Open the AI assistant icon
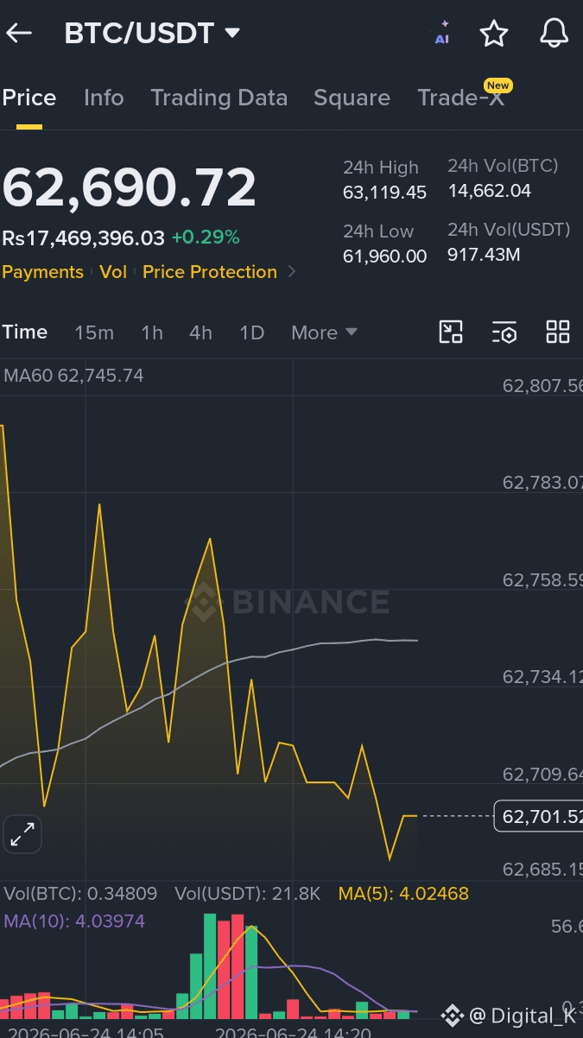583x1038 pixels. point(442,33)
